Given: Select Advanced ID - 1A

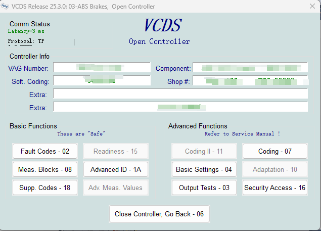Looking at the screenshot, I should [115, 170].
